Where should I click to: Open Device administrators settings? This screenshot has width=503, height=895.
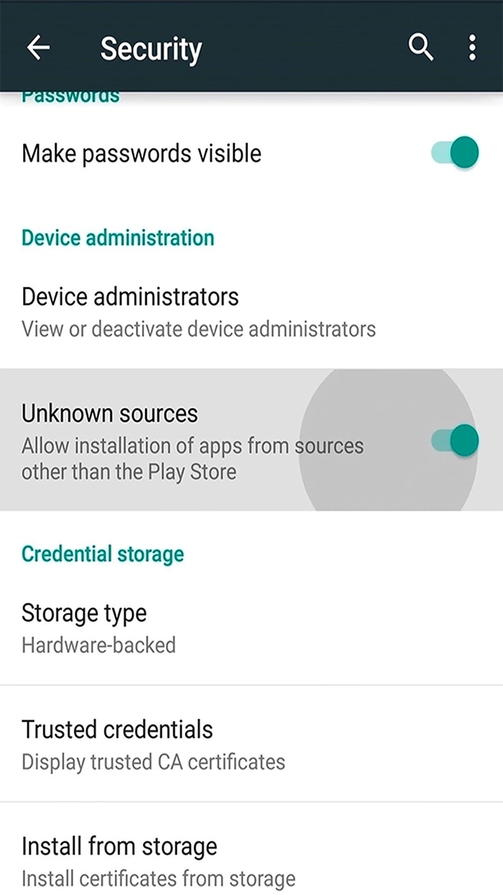pos(130,296)
